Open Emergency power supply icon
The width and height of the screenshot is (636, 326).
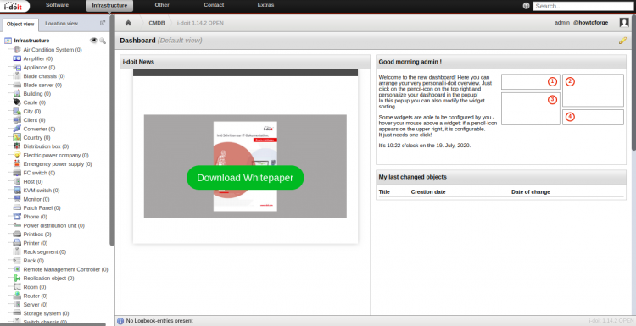(17, 164)
